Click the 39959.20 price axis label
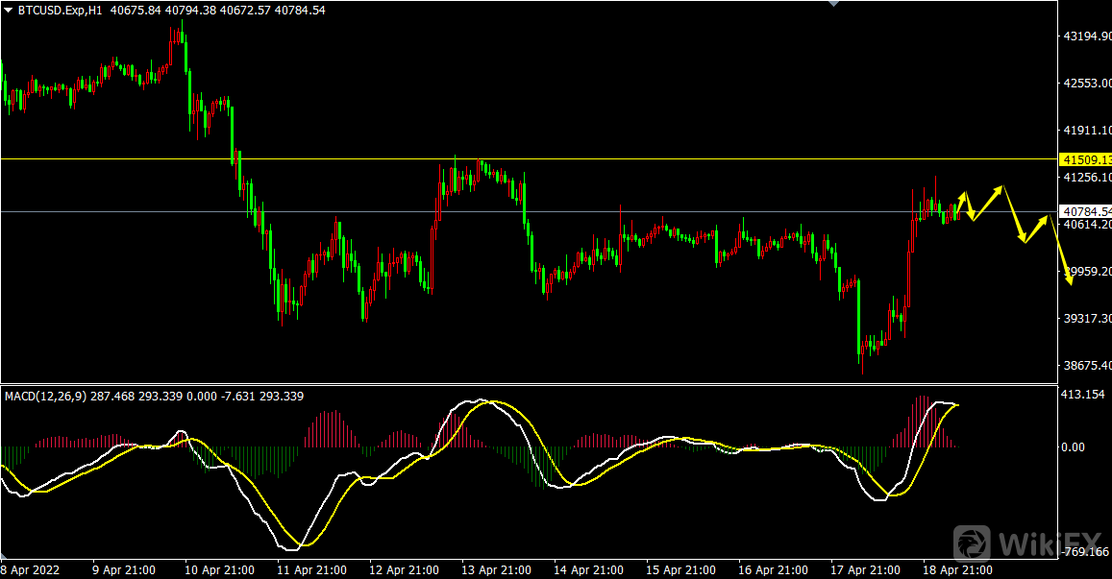Image resolution: width=1112 pixels, height=579 pixels. coord(1087,272)
